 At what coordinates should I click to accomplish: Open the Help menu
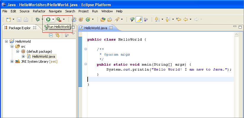[119, 11]
